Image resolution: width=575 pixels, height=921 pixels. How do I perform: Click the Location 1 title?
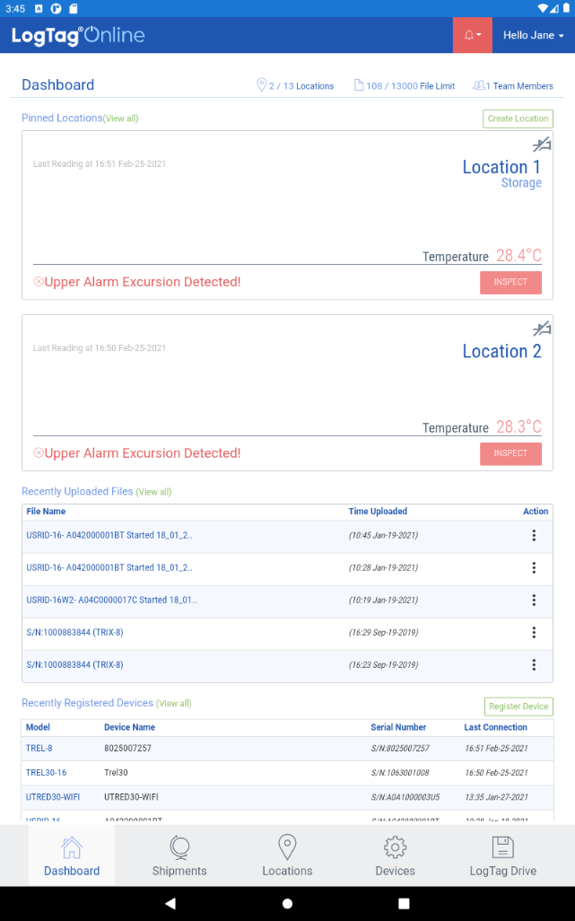tap(501, 167)
